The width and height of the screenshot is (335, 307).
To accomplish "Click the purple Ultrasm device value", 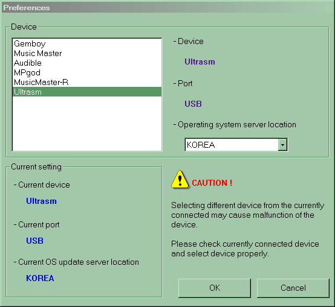I will coord(200,62).
